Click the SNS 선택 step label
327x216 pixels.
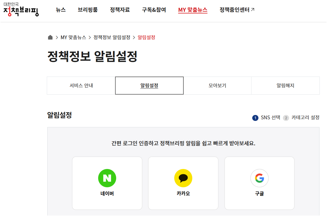271,118
